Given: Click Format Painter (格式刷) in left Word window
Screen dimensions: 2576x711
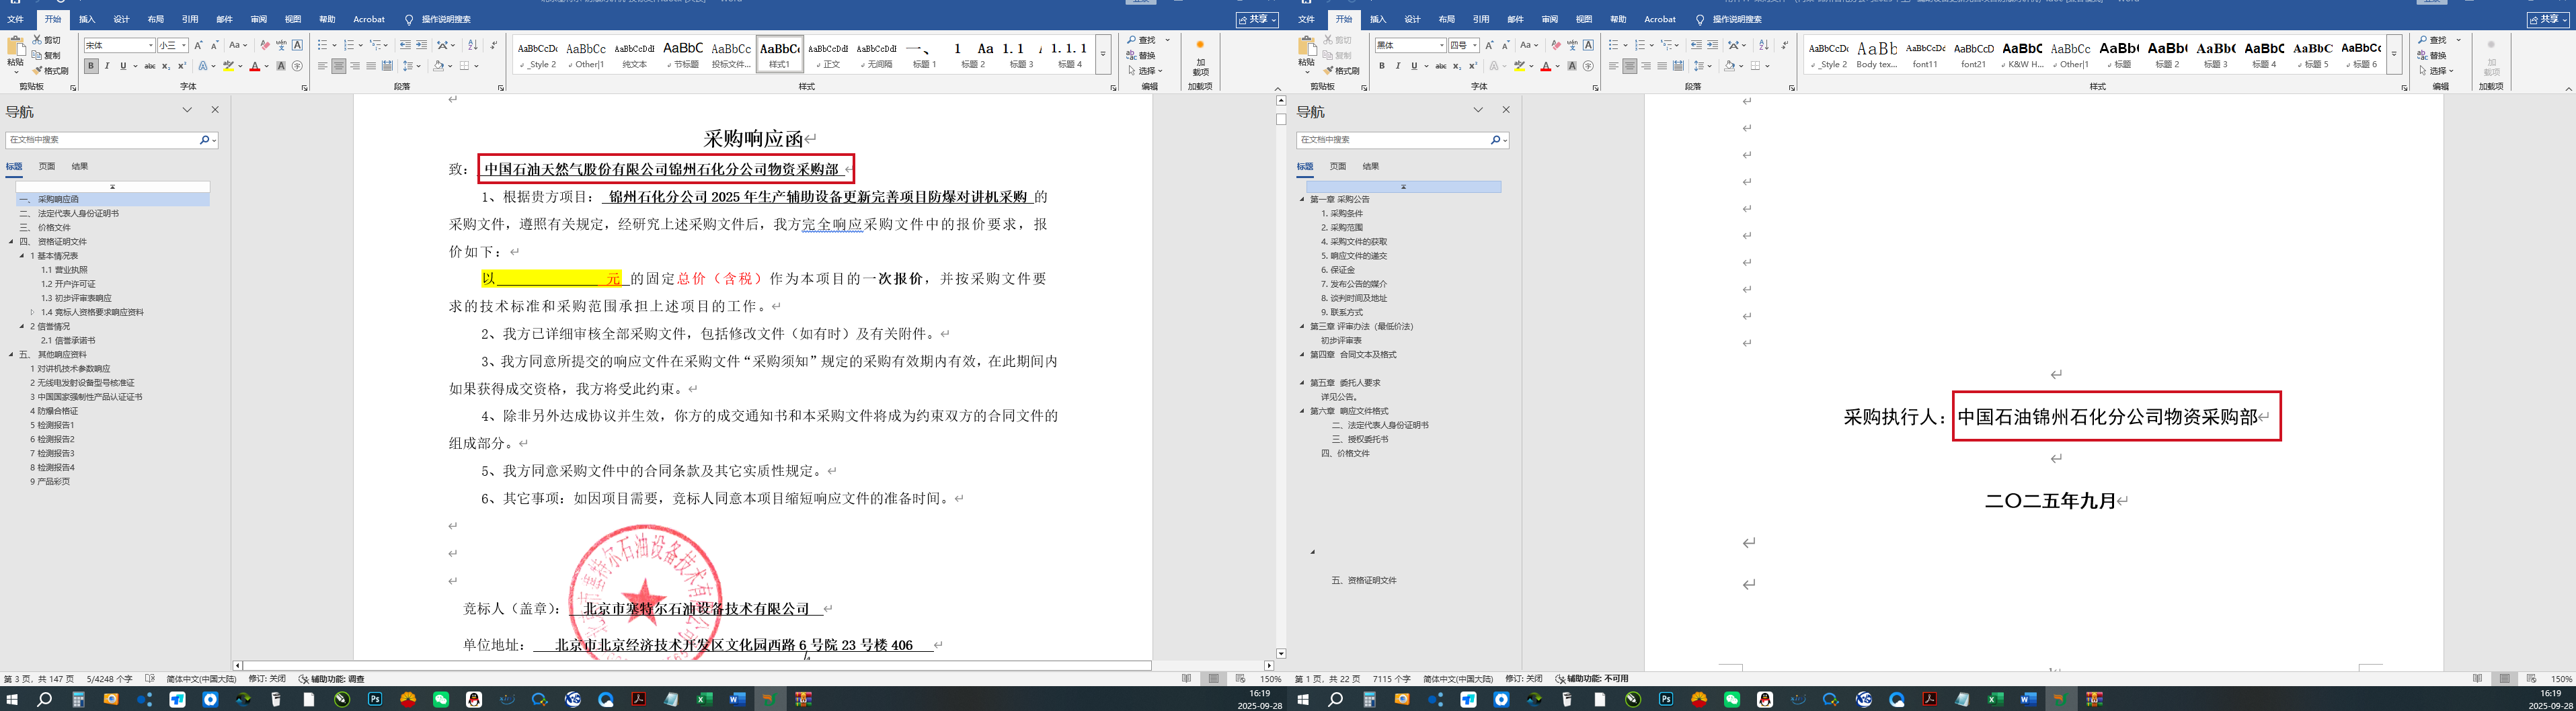Looking at the screenshot, I should click(50, 71).
